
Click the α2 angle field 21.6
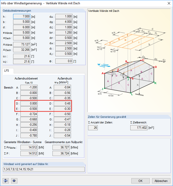tap(22, 62)
